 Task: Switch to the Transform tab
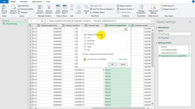tap(23, 2)
